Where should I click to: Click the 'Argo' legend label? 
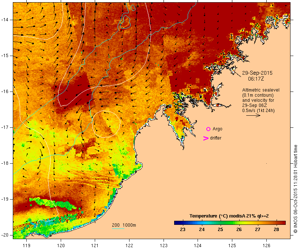coord(218,129)
